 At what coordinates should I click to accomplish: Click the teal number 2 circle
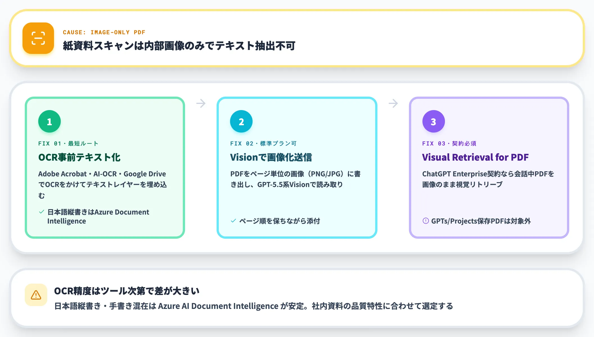pos(241,121)
